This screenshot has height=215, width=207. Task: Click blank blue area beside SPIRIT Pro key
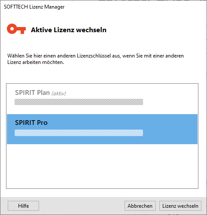click(170, 133)
